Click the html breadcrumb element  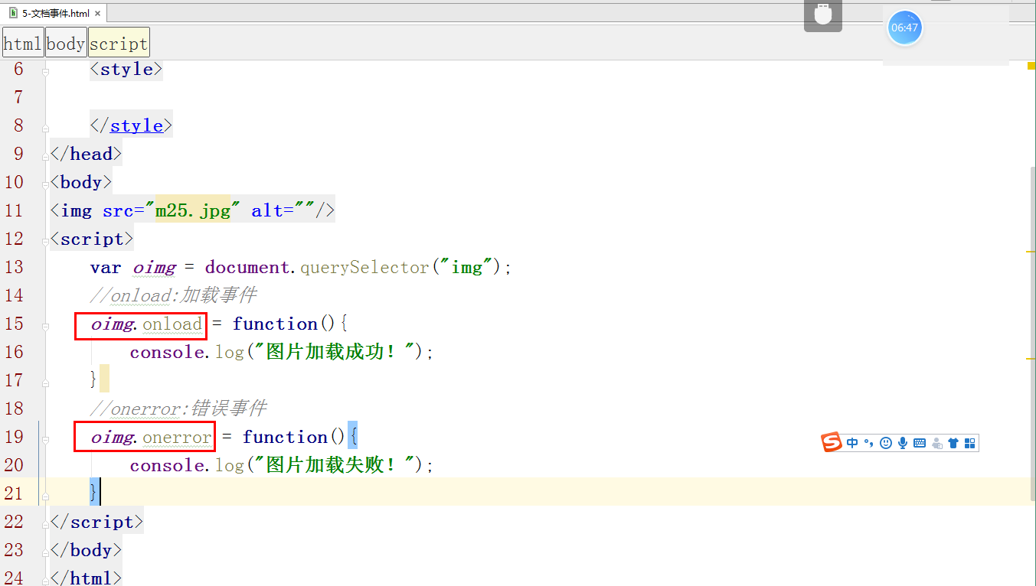point(22,42)
